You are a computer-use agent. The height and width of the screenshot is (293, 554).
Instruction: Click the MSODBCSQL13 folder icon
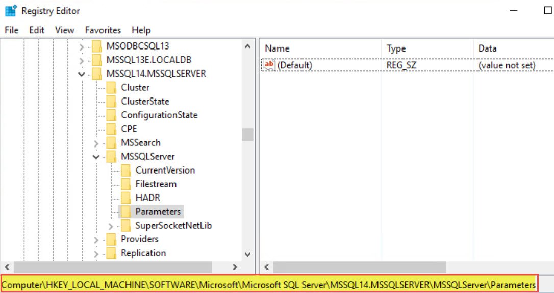(x=96, y=46)
